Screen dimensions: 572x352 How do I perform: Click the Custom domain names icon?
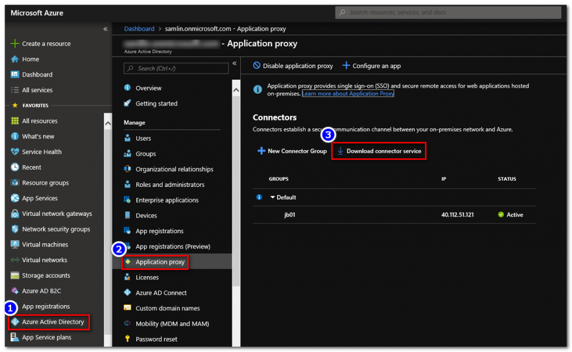click(127, 308)
